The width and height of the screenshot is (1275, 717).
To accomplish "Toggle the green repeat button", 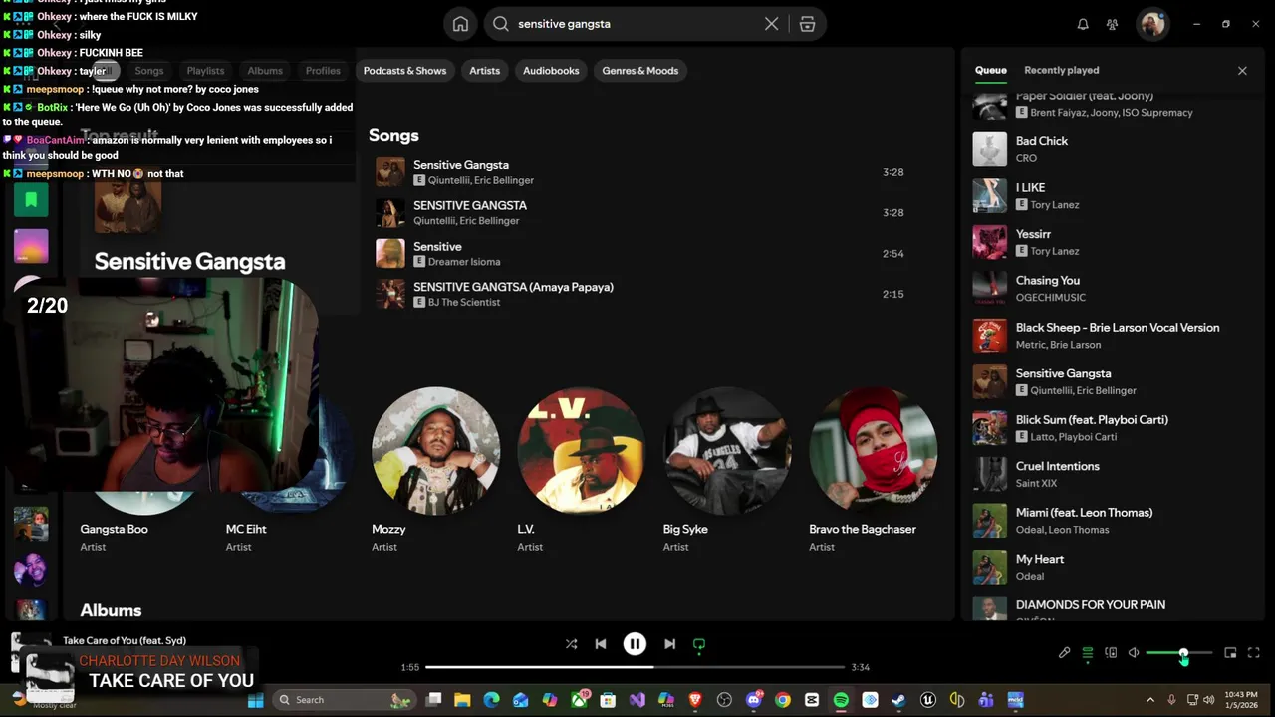I will coord(699,644).
